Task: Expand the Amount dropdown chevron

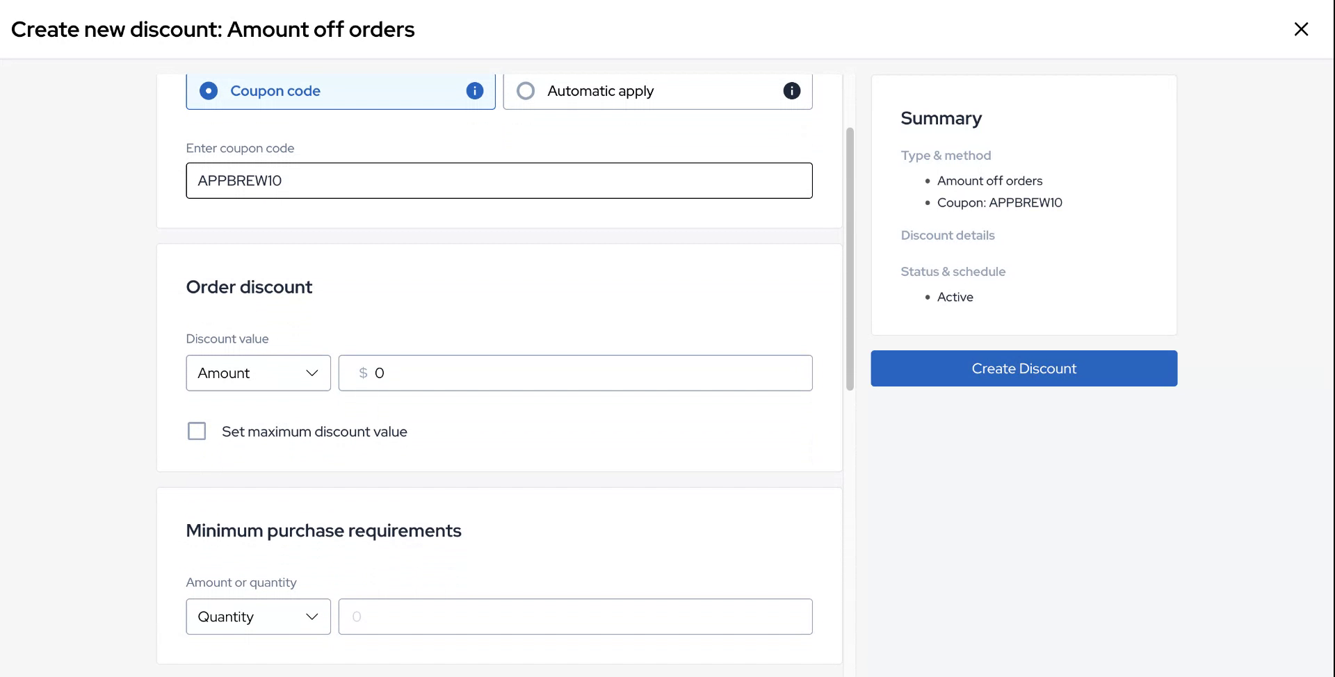Action: 312,373
